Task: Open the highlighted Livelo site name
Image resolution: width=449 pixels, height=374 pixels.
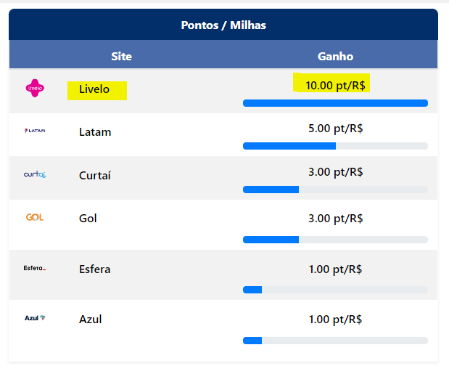Action: [94, 89]
